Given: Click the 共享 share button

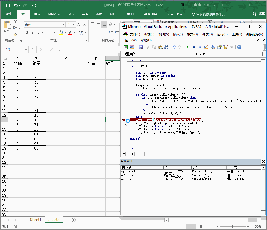Looking at the screenshot, I should [x=259, y=14].
